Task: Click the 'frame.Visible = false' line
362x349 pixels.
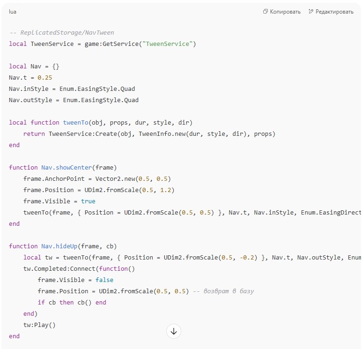Action: 75,280
